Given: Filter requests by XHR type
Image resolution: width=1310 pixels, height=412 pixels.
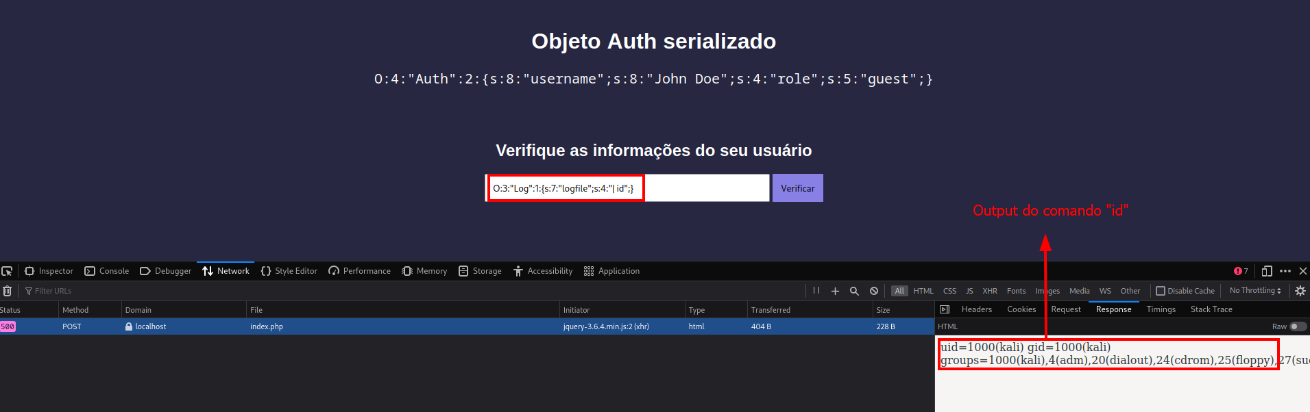Looking at the screenshot, I should (990, 291).
